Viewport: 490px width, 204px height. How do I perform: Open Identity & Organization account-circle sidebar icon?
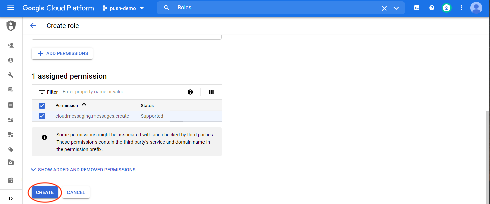11,60
